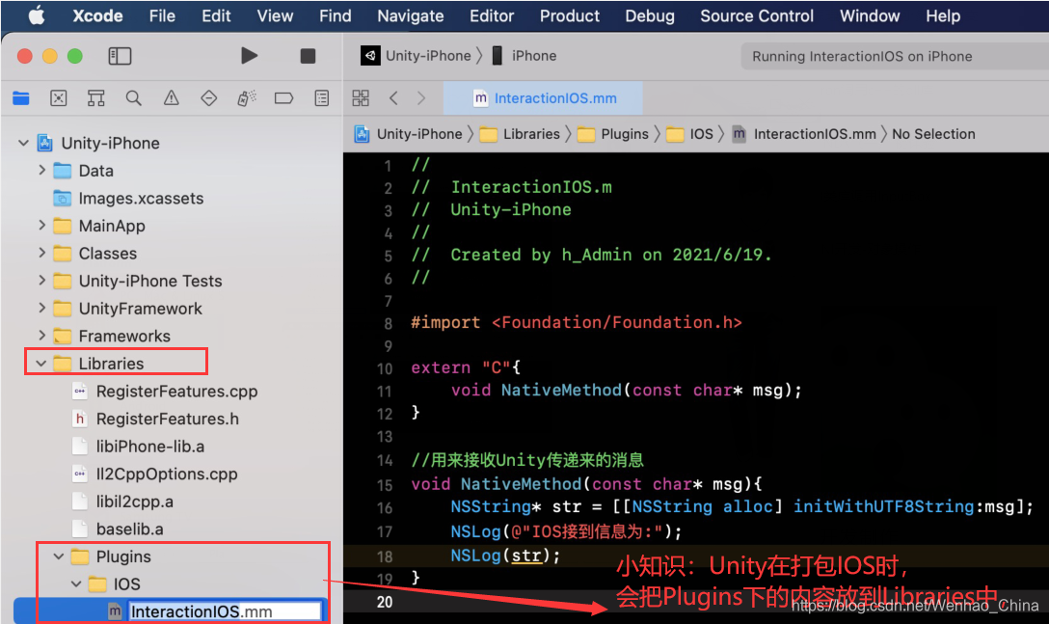
Task: Collapse the IOS folder under Plugins
Action: point(75,583)
